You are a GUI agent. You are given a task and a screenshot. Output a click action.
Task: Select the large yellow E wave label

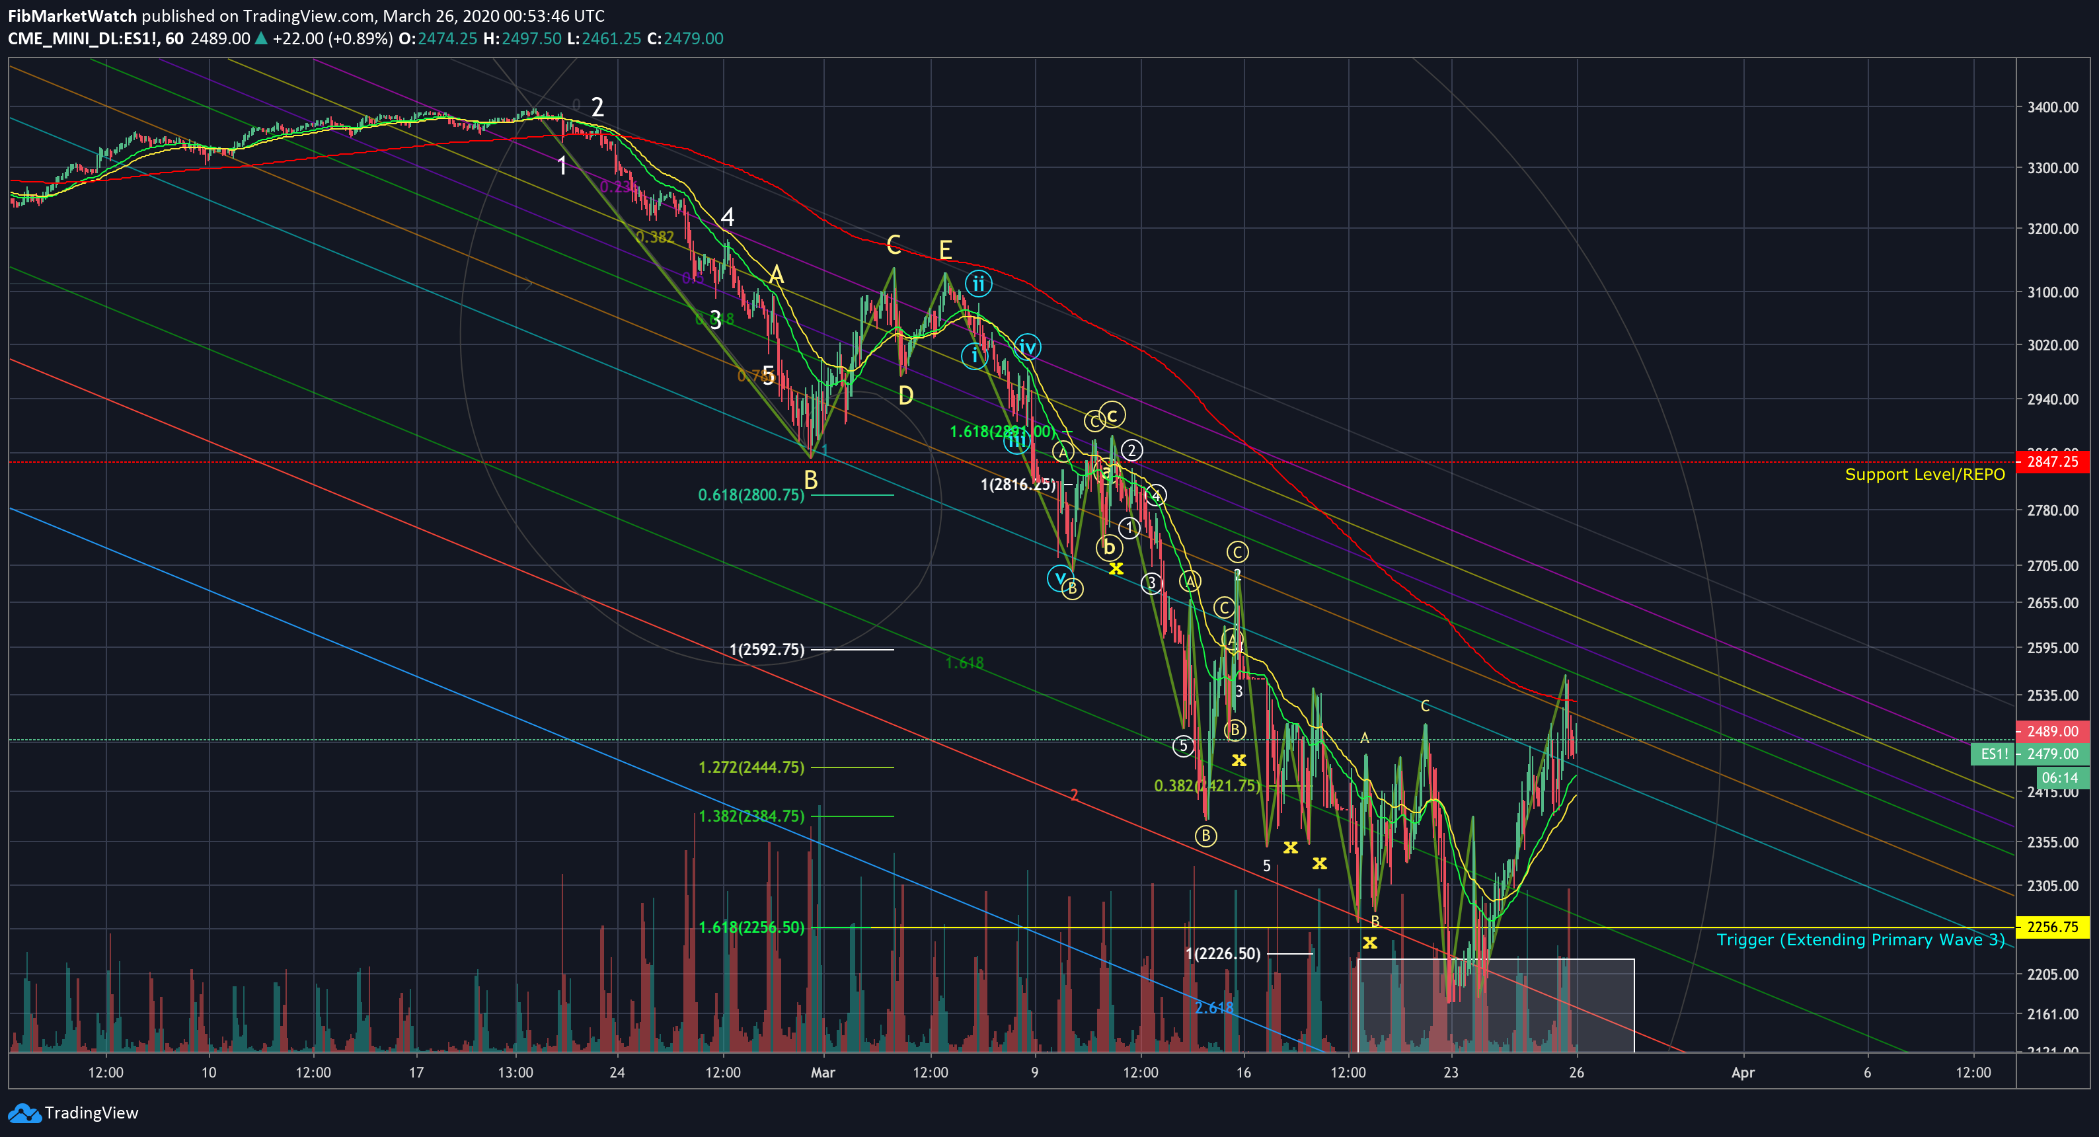[x=945, y=249]
